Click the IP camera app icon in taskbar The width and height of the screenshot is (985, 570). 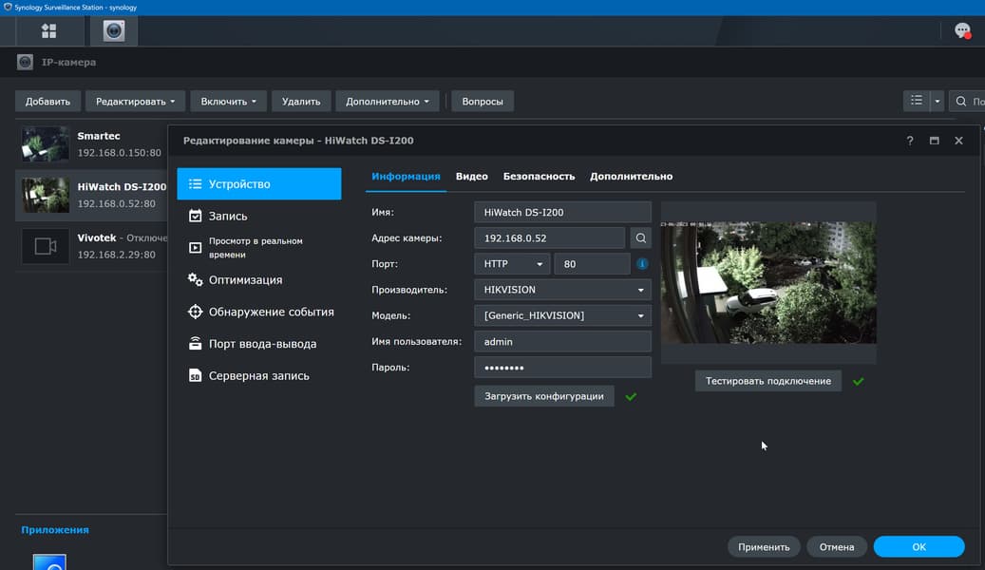(x=114, y=31)
